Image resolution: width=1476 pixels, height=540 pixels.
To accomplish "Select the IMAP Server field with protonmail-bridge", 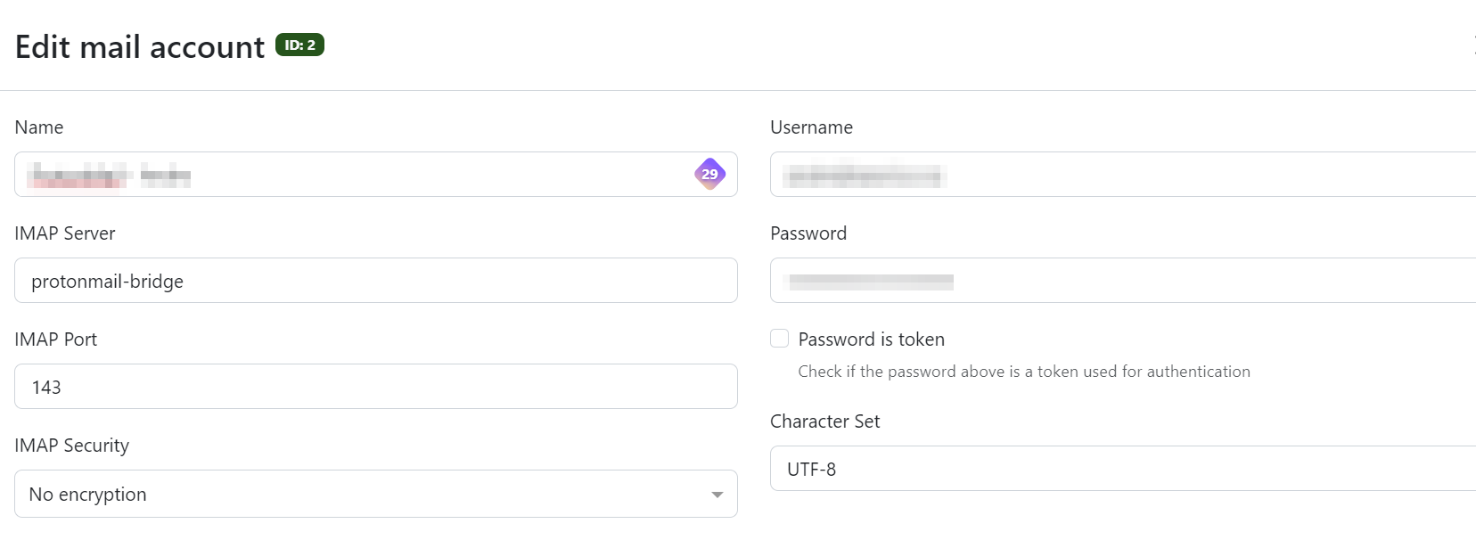I will pyautogui.click(x=375, y=281).
